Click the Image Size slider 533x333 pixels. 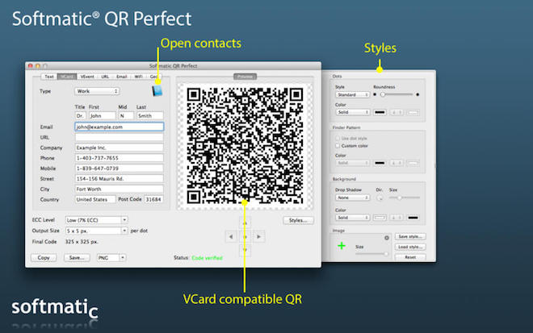371,253
